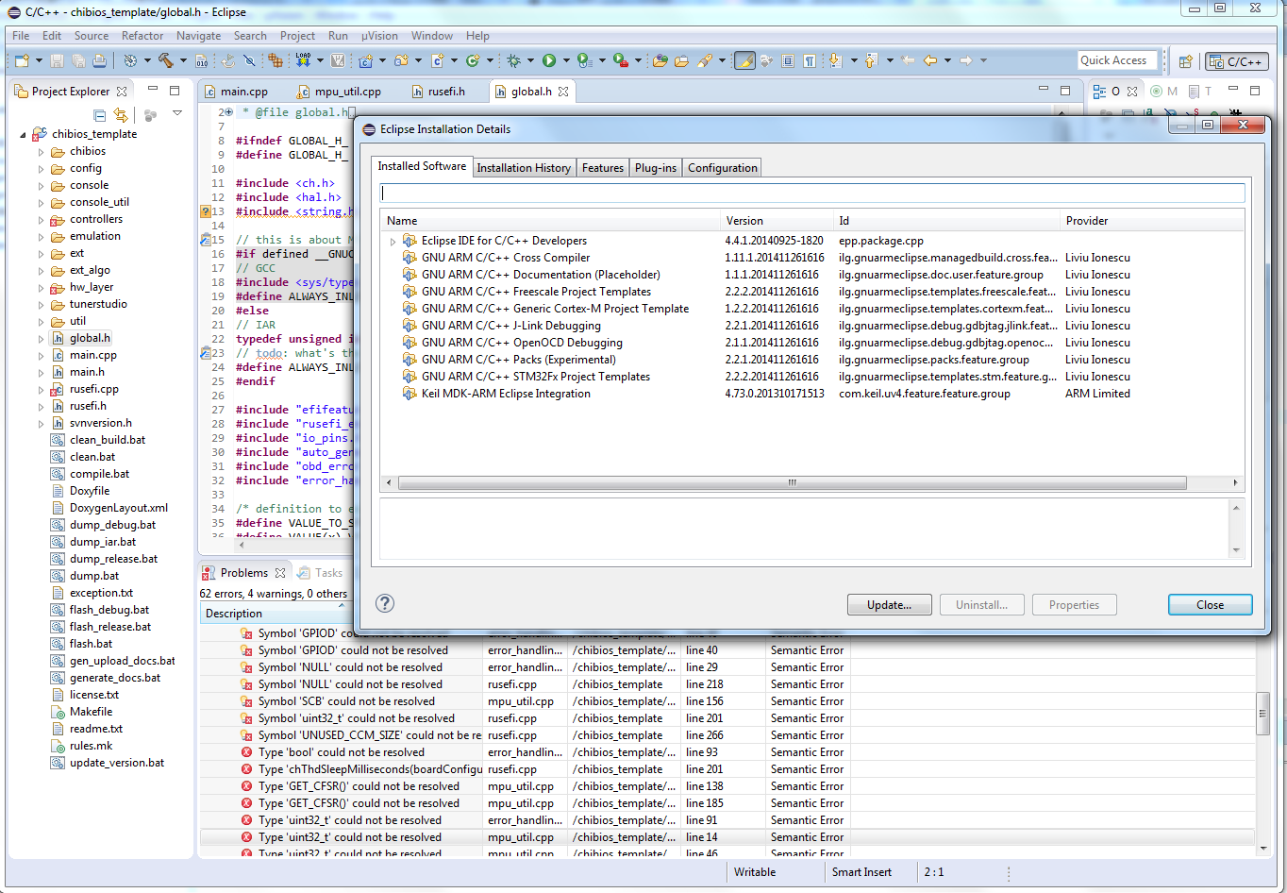
Task: Switch to the Installation History tab
Action: point(524,168)
